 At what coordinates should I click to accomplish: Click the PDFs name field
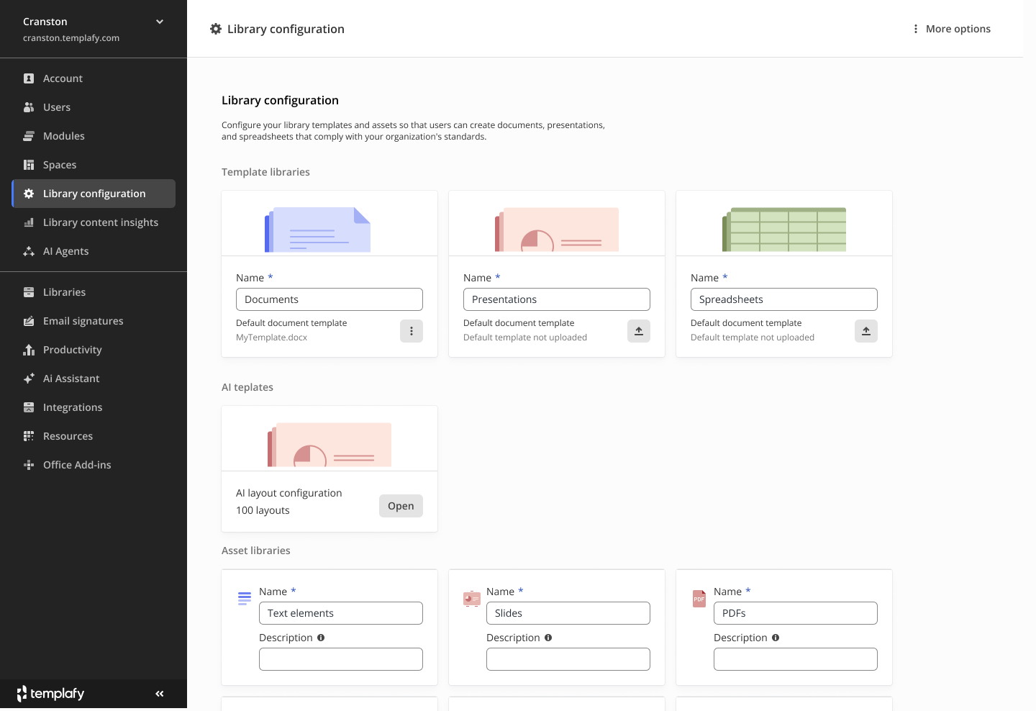(796, 613)
